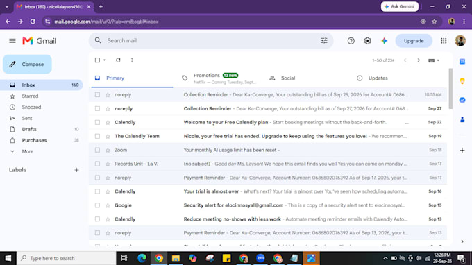Viewport: 472px width, 265px height.
Task: Open a new browser tab
Action: click(101, 7)
